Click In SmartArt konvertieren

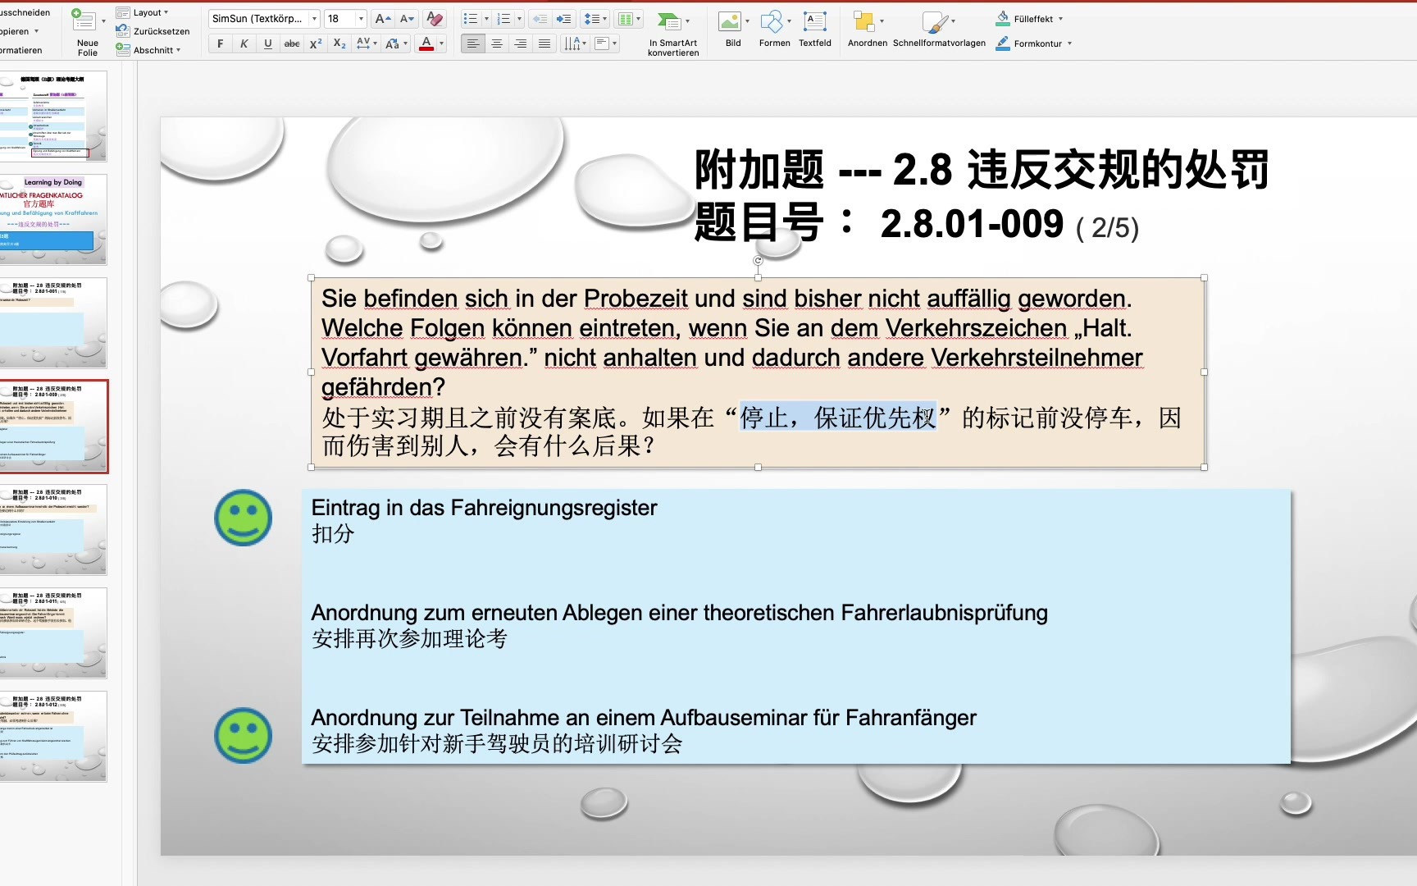pyautogui.click(x=673, y=33)
